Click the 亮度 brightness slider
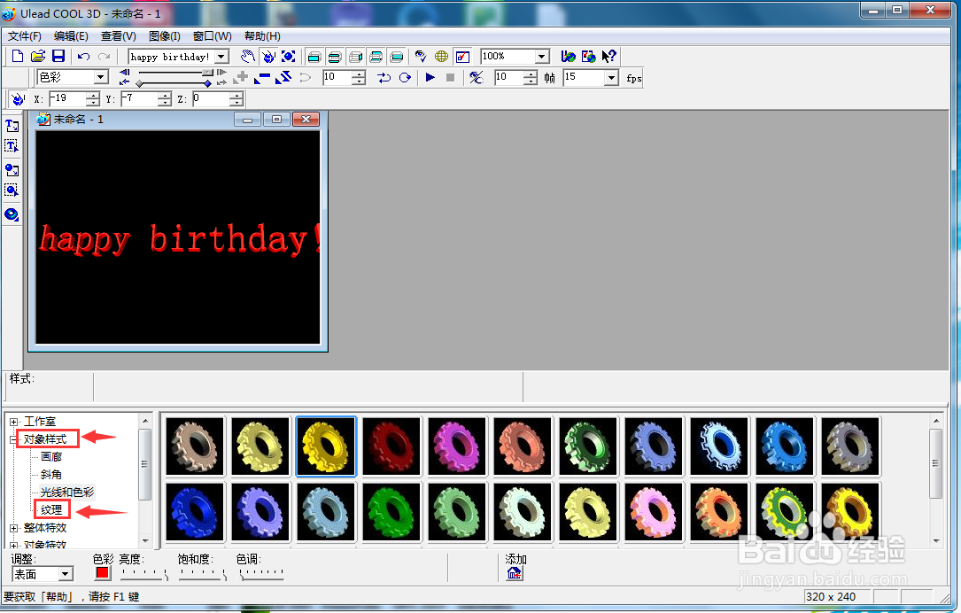Screen dimensions: 961x613 tap(144, 574)
